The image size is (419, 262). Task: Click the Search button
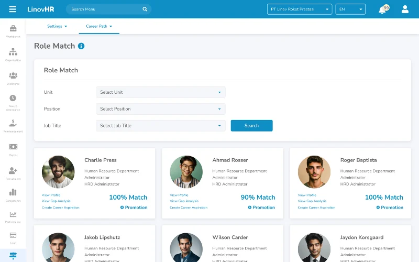coord(251,126)
